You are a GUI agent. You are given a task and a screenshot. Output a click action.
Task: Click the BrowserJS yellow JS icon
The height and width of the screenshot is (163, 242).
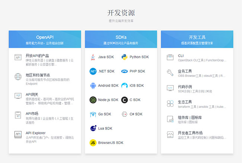(x=93, y=142)
